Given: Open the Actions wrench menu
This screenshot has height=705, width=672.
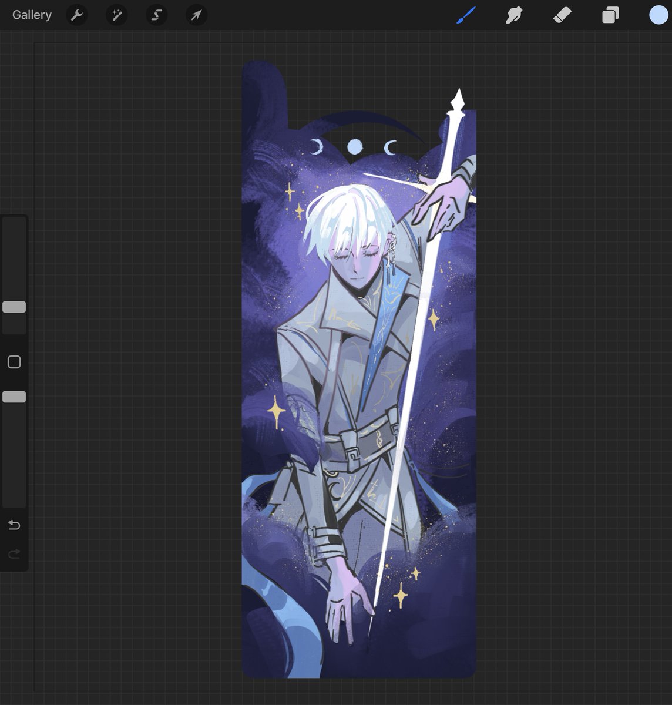Looking at the screenshot, I should [x=76, y=15].
